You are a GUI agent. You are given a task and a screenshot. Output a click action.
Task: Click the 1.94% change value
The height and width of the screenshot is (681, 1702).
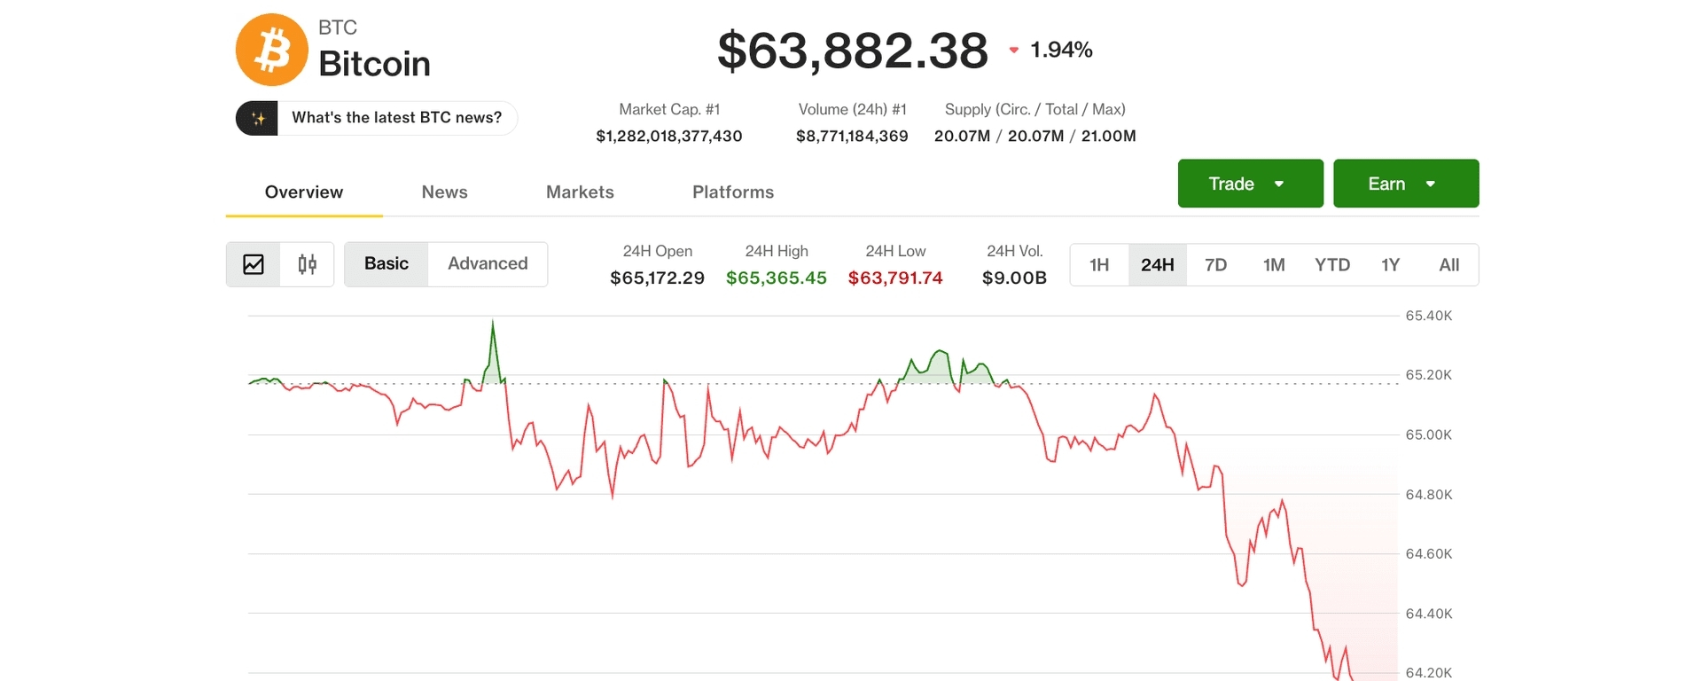tap(1061, 50)
